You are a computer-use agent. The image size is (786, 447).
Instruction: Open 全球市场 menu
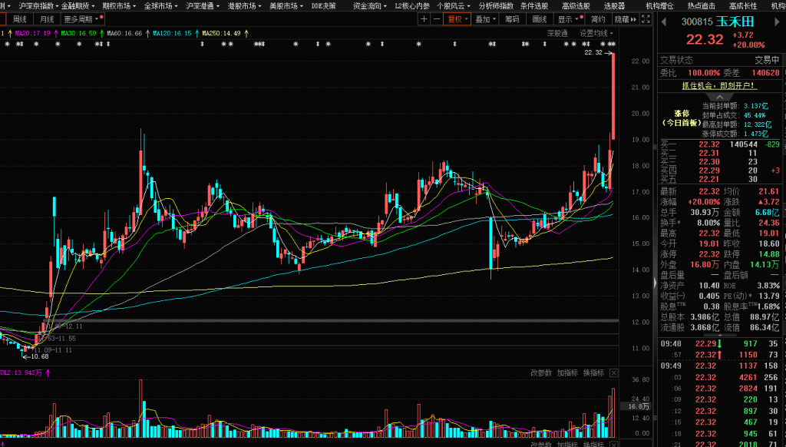pos(161,6)
